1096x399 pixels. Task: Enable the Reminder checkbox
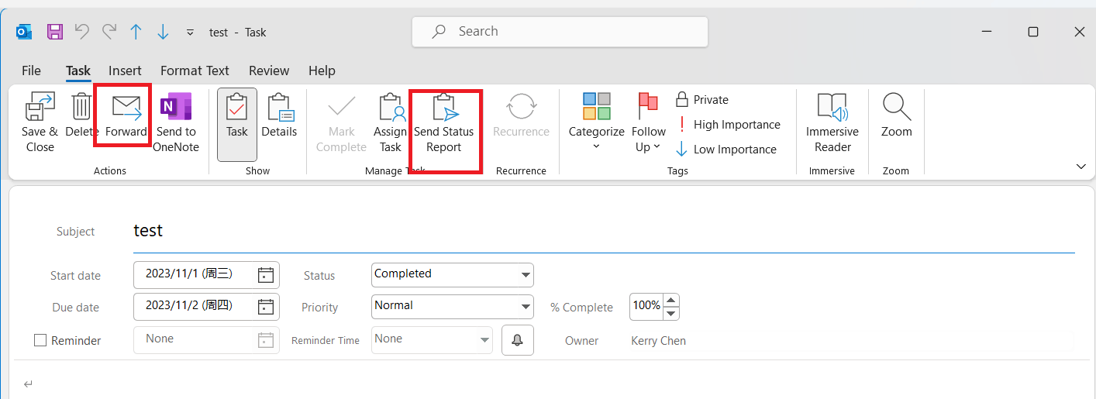point(41,340)
